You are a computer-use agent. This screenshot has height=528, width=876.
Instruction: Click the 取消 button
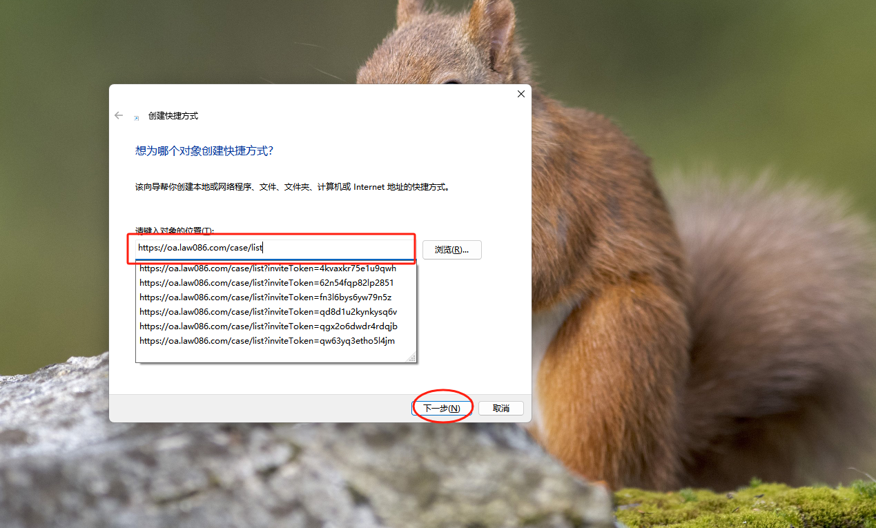[501, 409]
